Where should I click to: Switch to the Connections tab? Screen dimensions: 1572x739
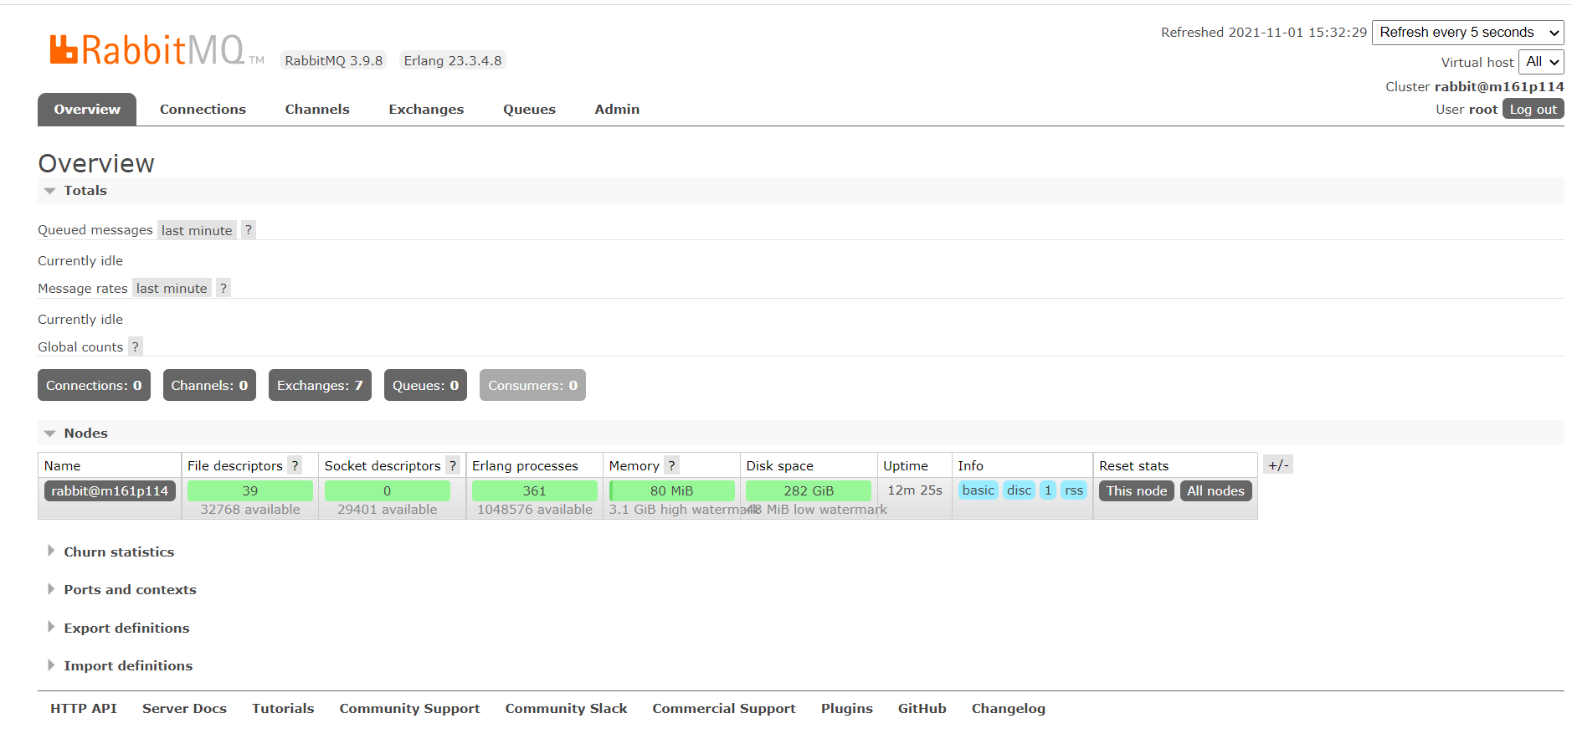pyautogui.click(x=203, y=110)
